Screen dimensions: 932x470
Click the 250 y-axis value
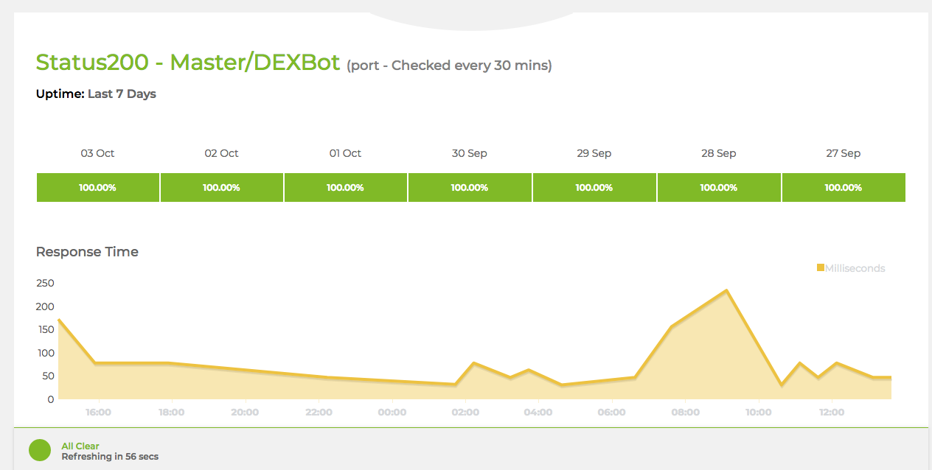click(45, 283)
